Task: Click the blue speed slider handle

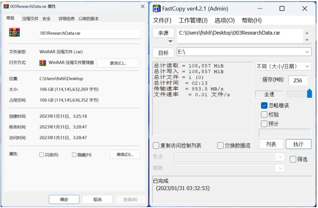Action: pos(310,93)
